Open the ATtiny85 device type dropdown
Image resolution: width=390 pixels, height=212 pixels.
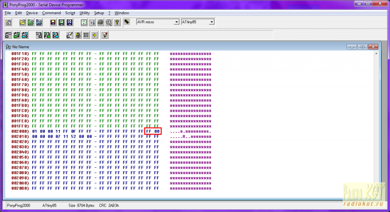tap(212, 22)
